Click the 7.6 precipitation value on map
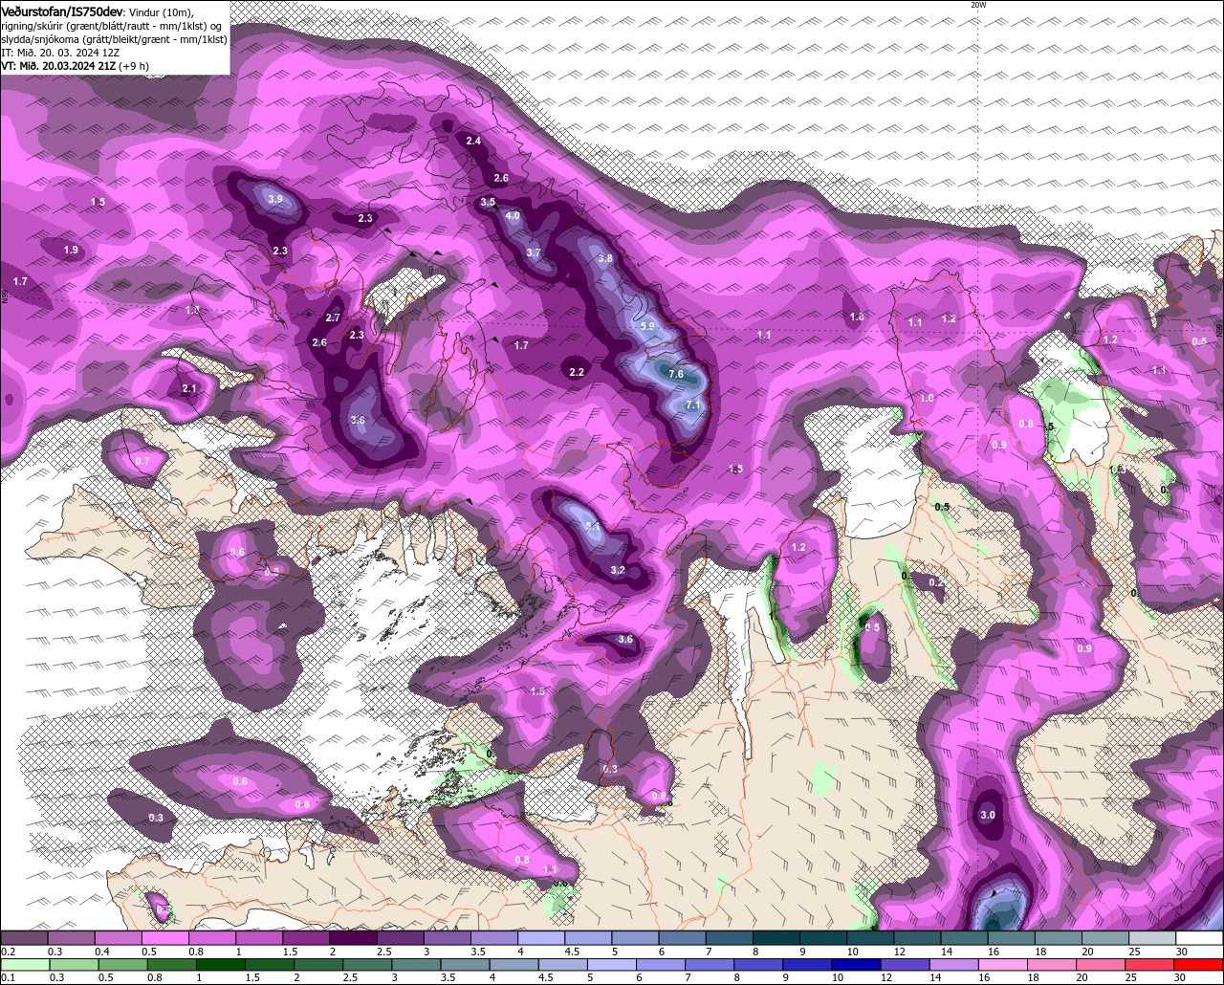Image resolution: width=1224 pixels, height=985 pixels. click(x=676, y=374)
